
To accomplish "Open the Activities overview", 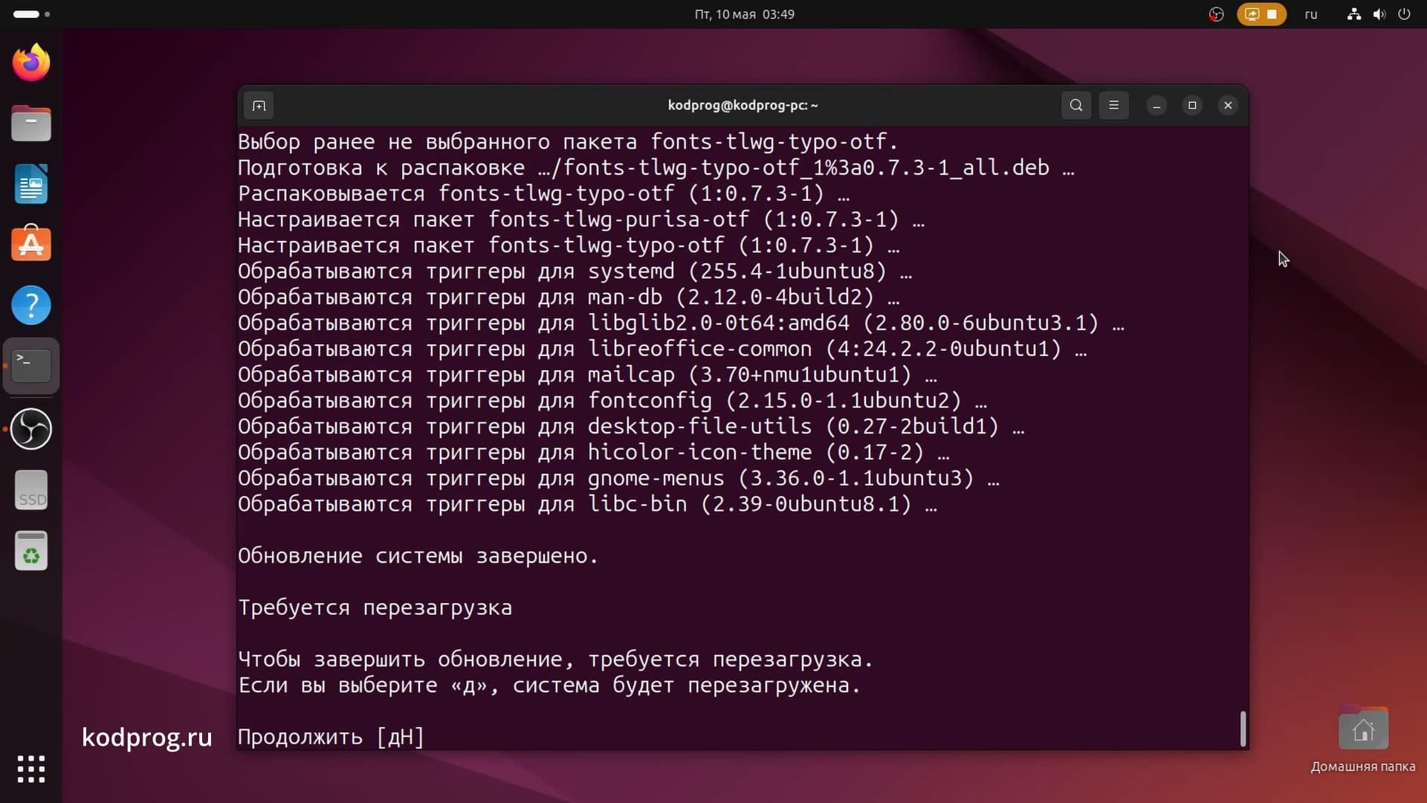I will tap(31, 14).
